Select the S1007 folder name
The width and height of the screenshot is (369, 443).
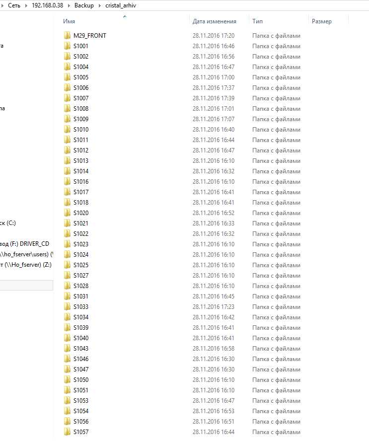pyautogui.click(x=81, y=98)
